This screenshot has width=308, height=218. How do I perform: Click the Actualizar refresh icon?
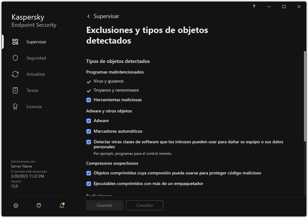(x=15, y=74)
